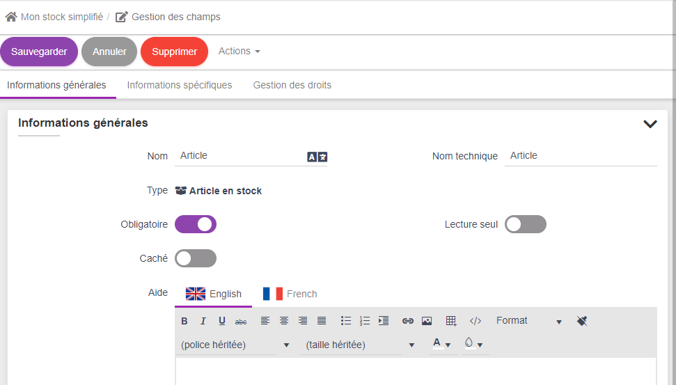Turn on the Caché toggle

click(x=196, y=258)
